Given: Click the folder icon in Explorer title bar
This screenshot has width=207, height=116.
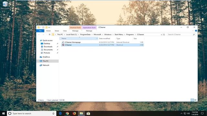Looking at the screenshot, I should pyautogui.click(x=38, y=27).
